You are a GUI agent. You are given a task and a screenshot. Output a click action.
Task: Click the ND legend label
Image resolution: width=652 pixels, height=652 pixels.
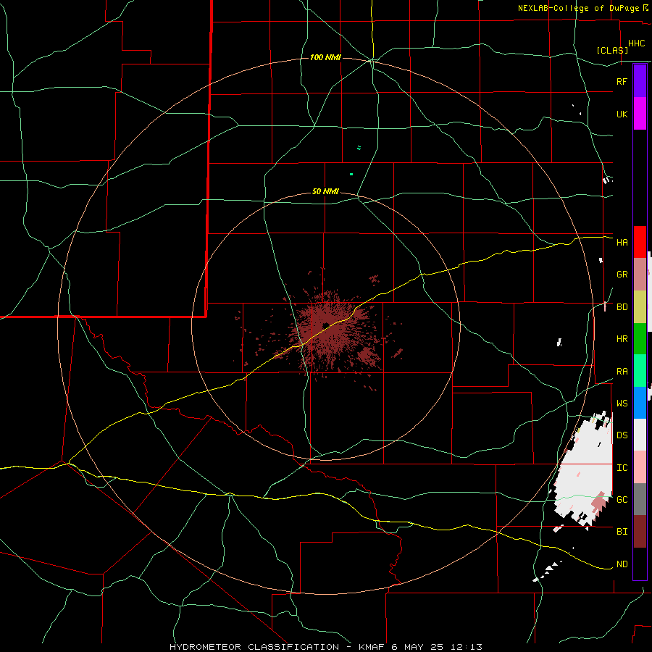coord(622,564)
